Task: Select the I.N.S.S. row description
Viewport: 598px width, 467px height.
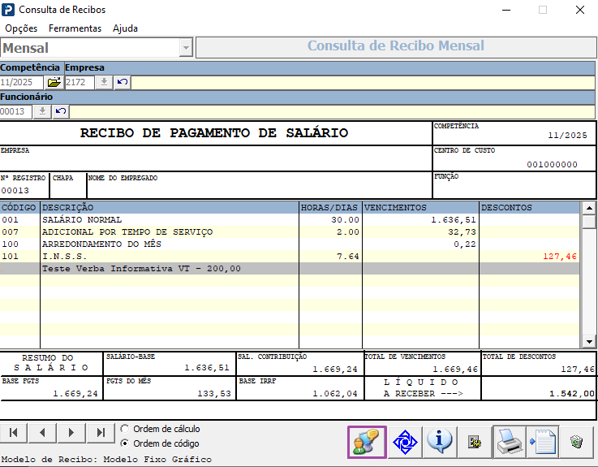Action: tap(64, 256)
